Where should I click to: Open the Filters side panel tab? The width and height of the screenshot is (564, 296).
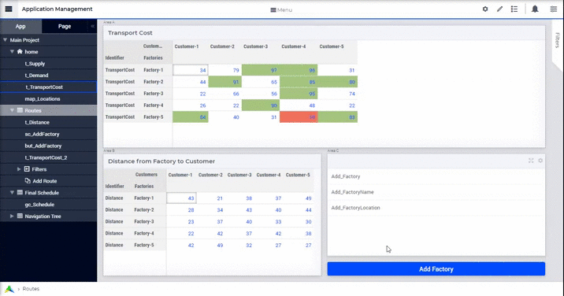point(557,40)
